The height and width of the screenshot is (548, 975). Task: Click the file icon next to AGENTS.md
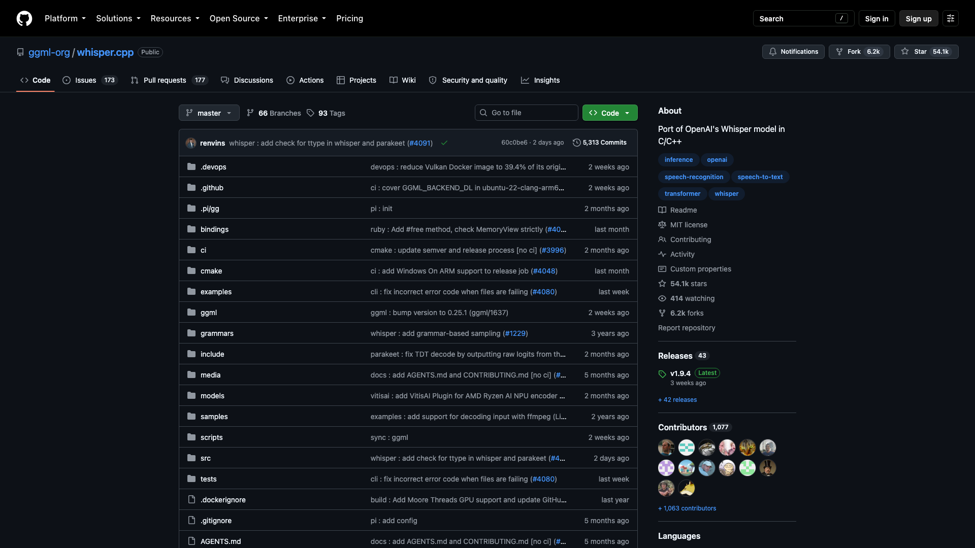(x=191, y=541)
